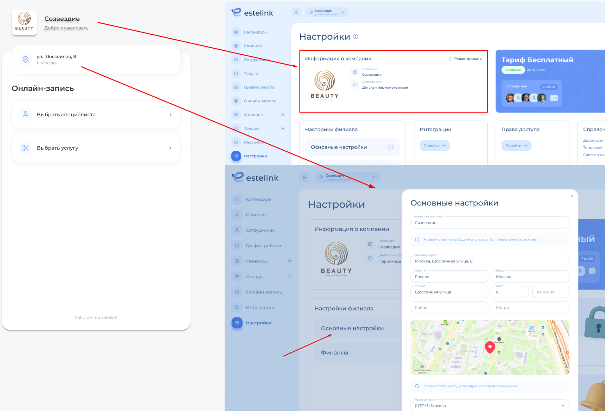The height and width of the screenshot is (411, 605).
Task: Click the +20 employees badge in tariff card
Action: click(x=554, y=98)
